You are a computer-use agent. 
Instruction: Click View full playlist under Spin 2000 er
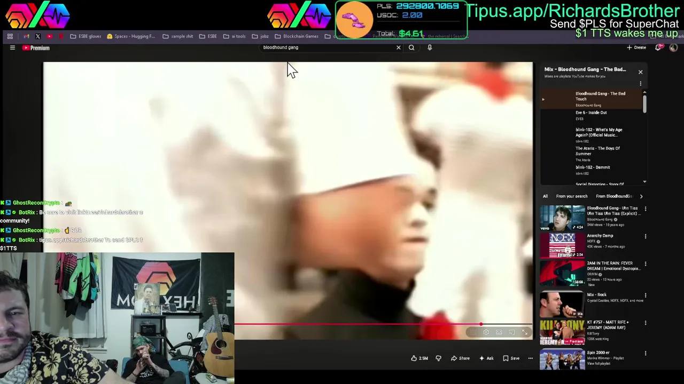pyautogui.click(x=598, y=363)
